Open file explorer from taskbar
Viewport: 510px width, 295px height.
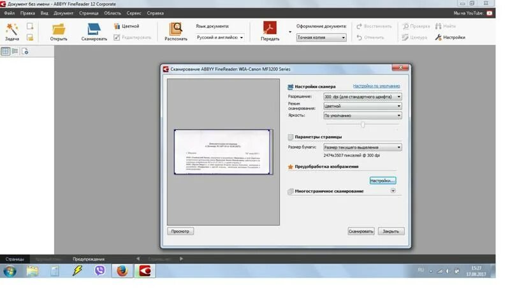33,271
